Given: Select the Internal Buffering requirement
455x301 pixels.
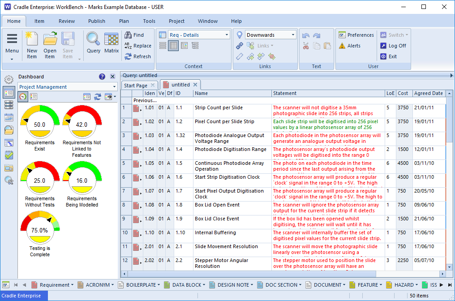Looking at the screenshot, I should tap(283, 236).
